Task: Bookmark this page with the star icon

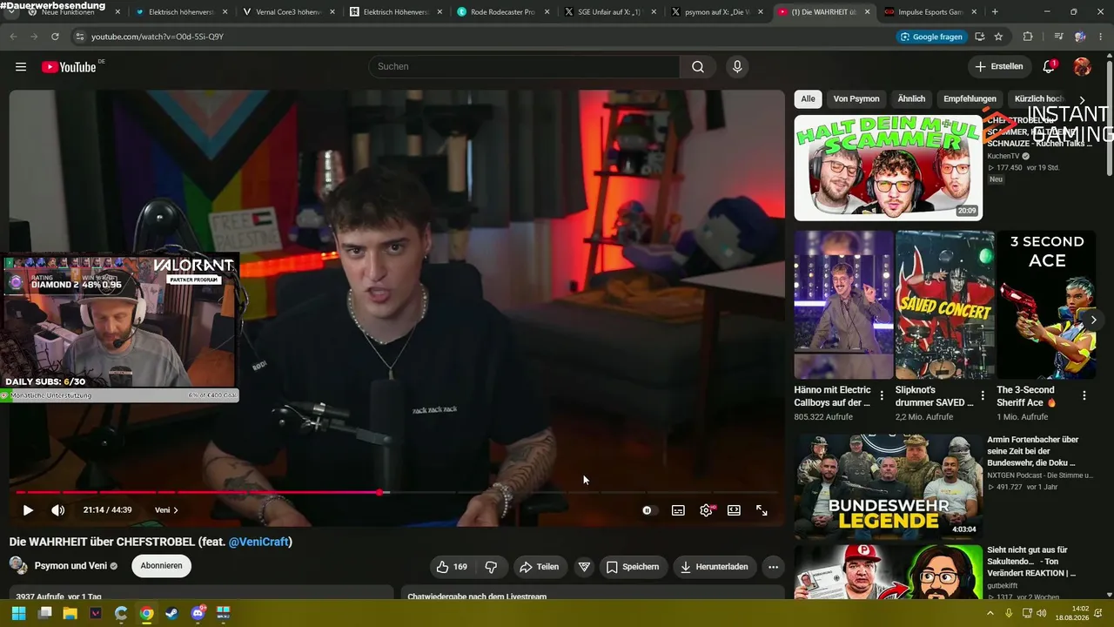Action: point(998,37)
